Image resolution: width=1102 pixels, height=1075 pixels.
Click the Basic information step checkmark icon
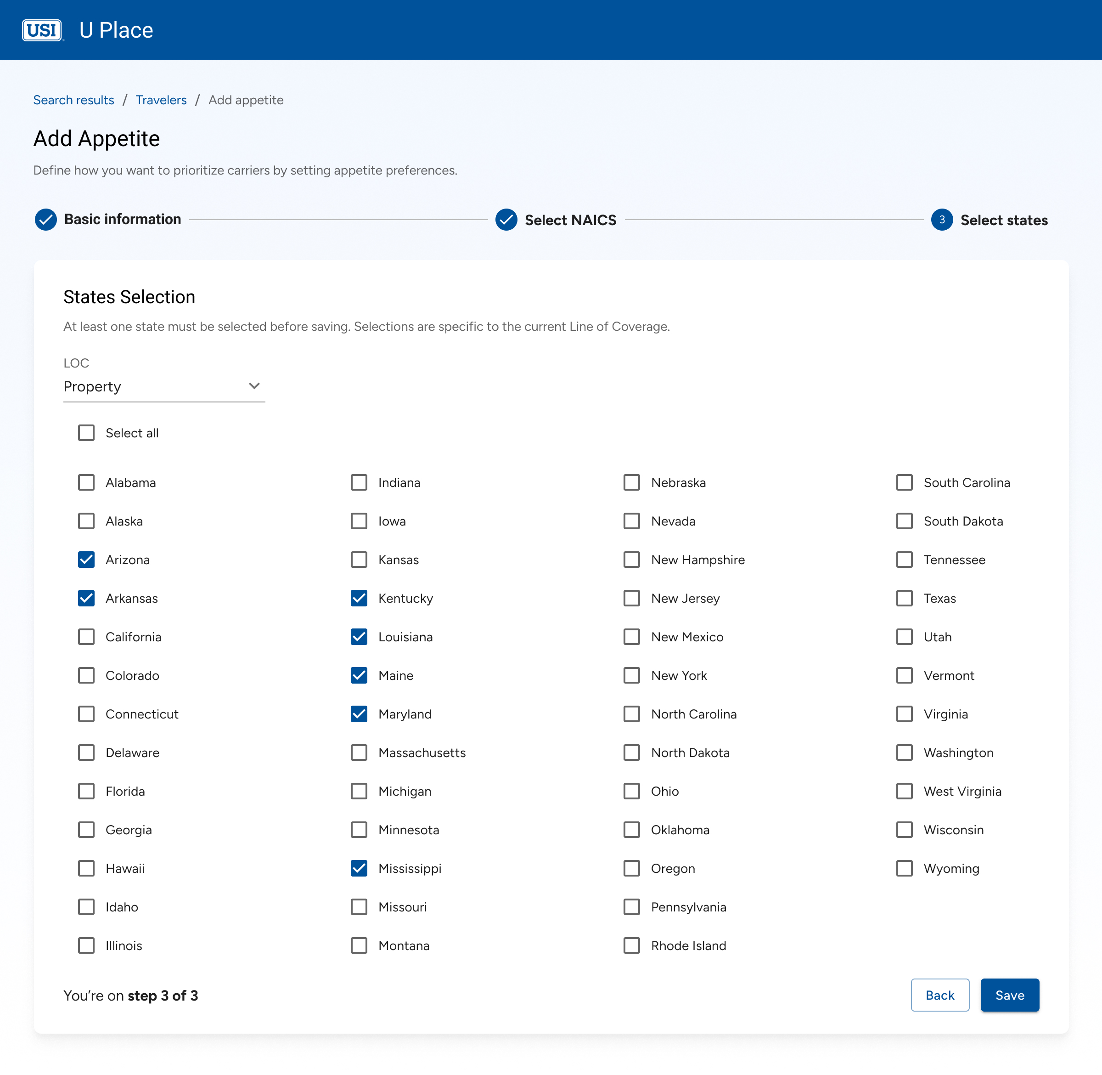pos(46,220)
